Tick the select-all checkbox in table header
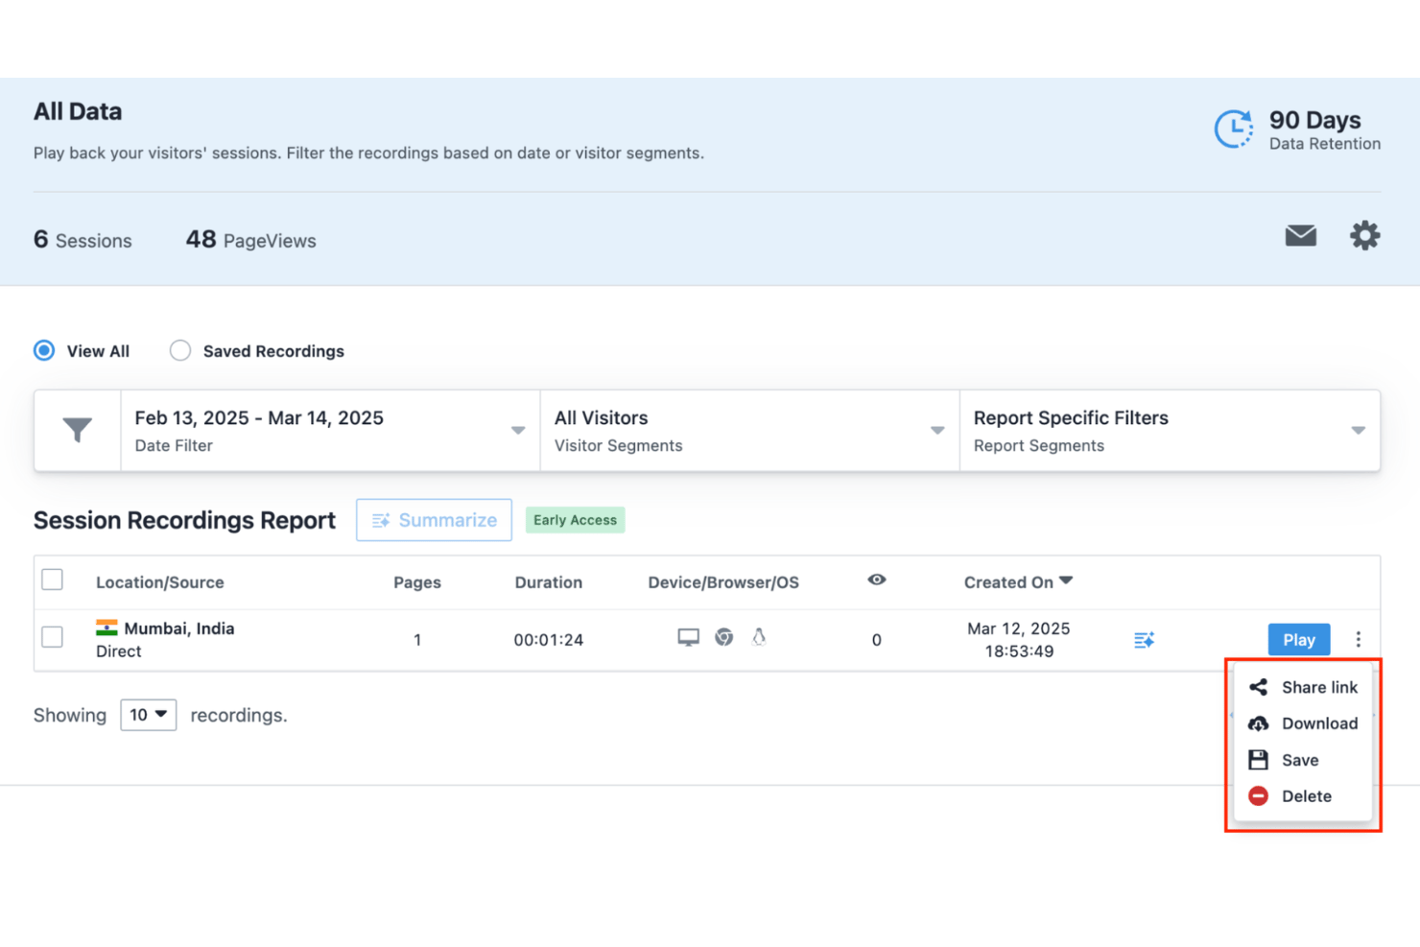 53,580
